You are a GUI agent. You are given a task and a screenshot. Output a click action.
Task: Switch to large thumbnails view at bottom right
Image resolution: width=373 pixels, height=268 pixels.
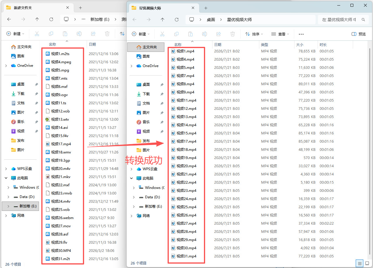pos(367,263)
